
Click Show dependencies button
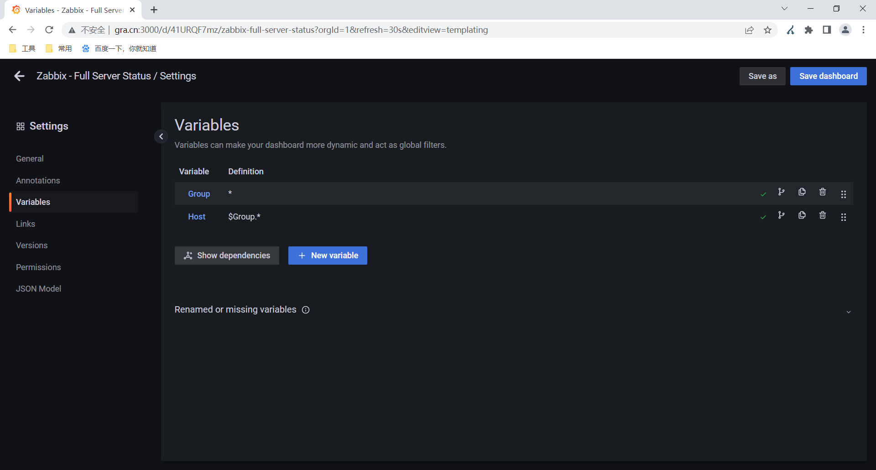227,256
